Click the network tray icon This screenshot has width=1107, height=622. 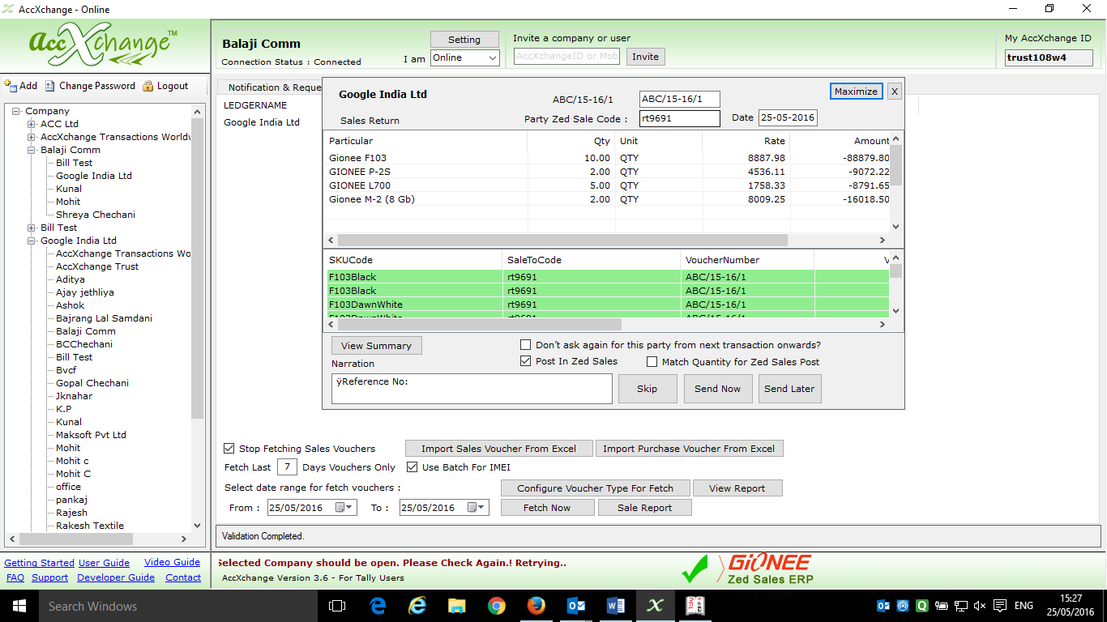tap(960, 606)
